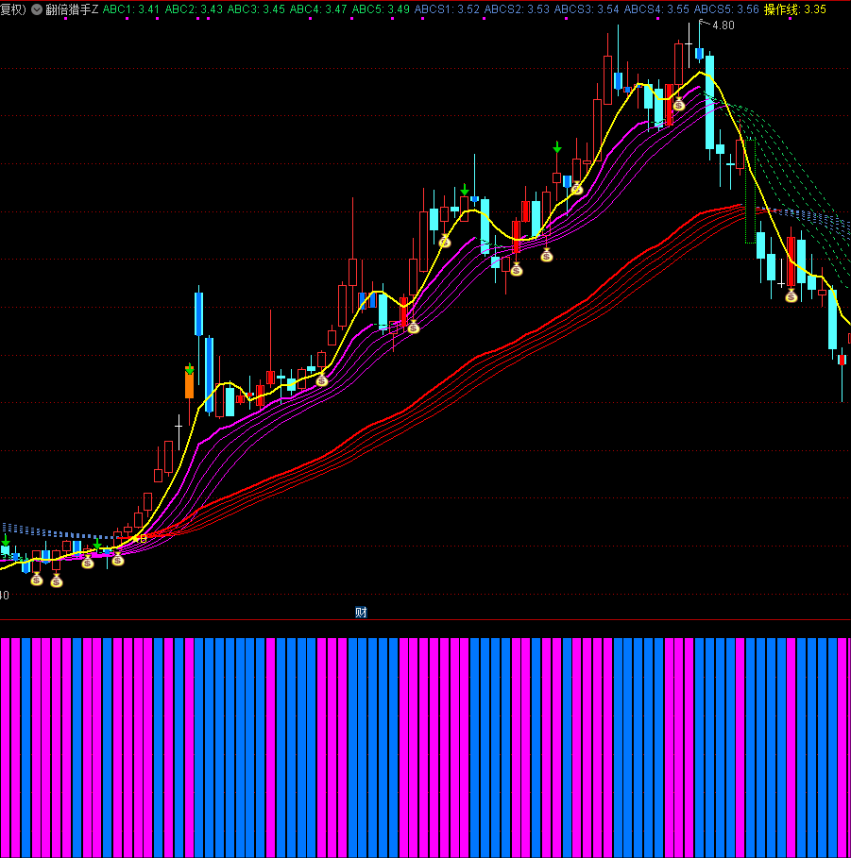Click the rightmost money bag signal icon
Screen dimensions: 851x858
point(791,295)
